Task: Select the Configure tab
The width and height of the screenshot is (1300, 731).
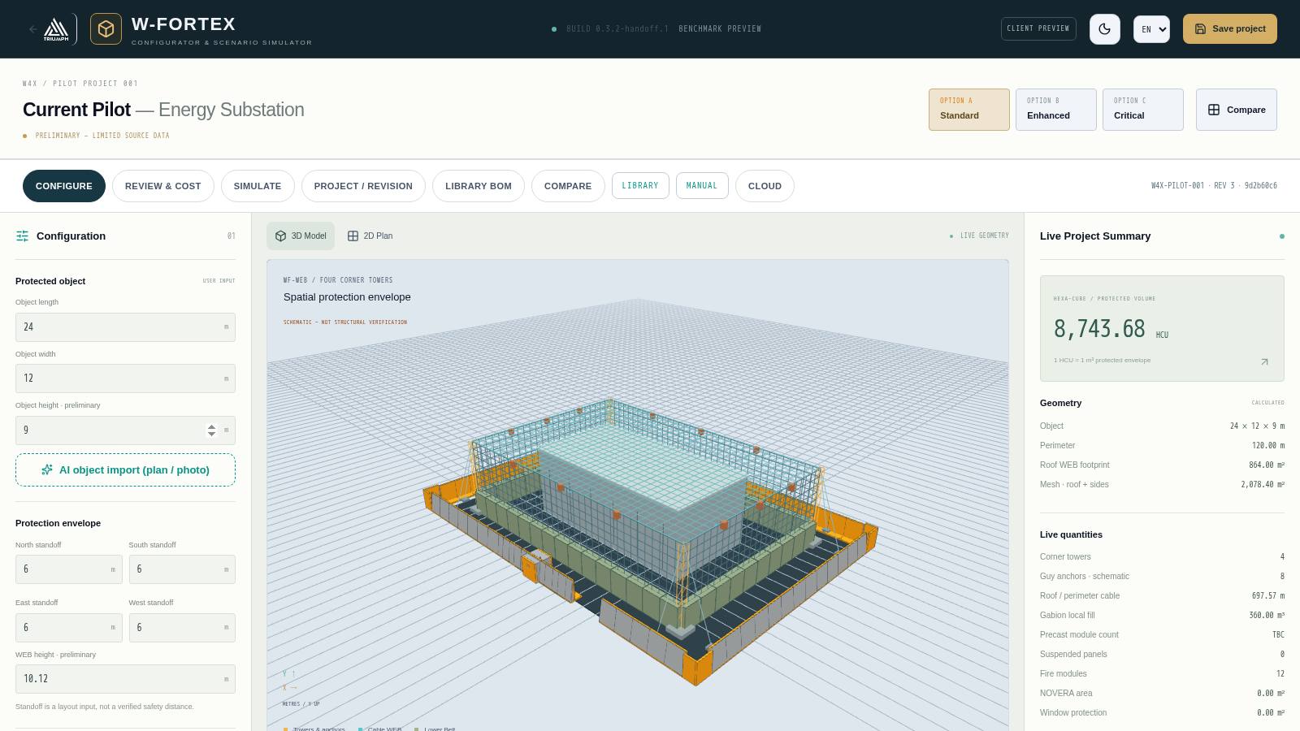Action: 64,186
